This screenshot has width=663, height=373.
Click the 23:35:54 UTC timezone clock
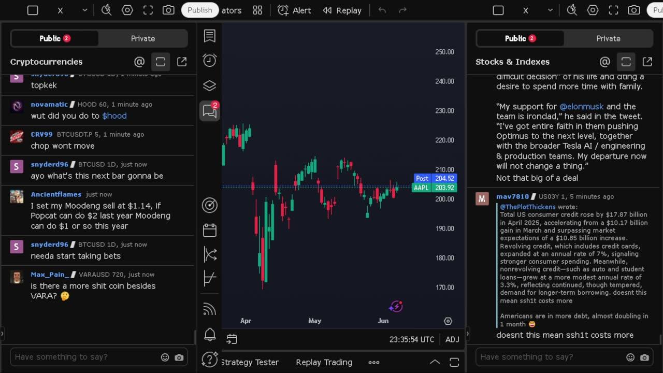click(x=412, y=339)
